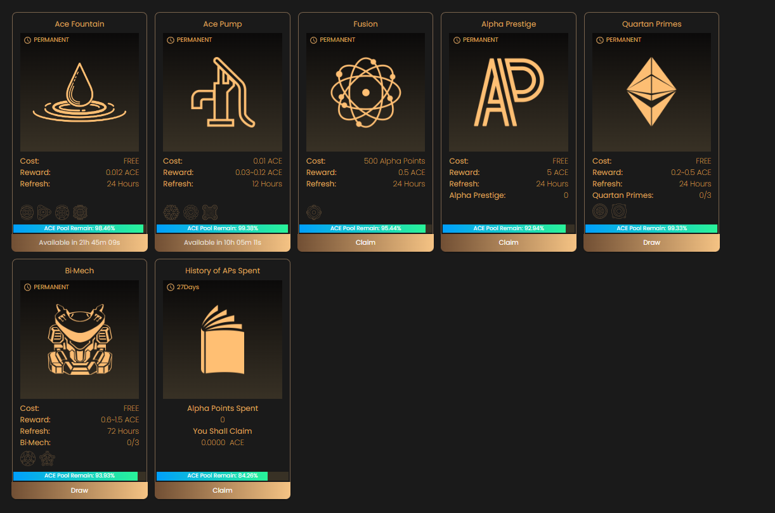Select the robot mech image in Bi-Mech
This screenshot has height=513, width=775.
pyautogui.click(x=79, y=339)
